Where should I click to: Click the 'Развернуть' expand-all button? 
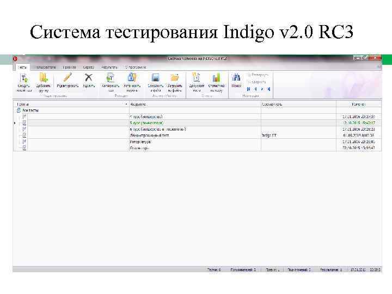coord(258,75)
